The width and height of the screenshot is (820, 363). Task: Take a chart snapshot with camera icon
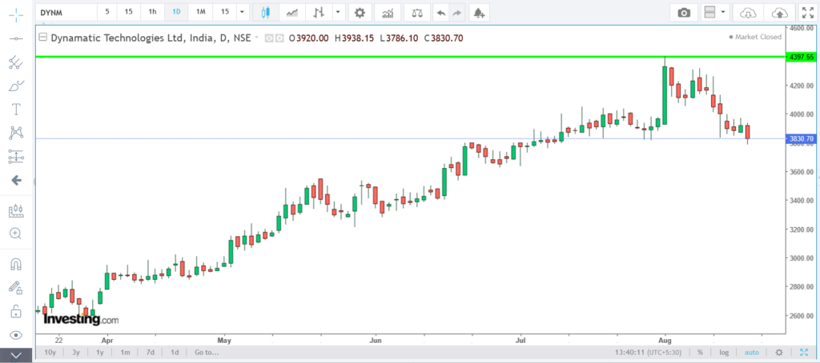pos(683,13)
